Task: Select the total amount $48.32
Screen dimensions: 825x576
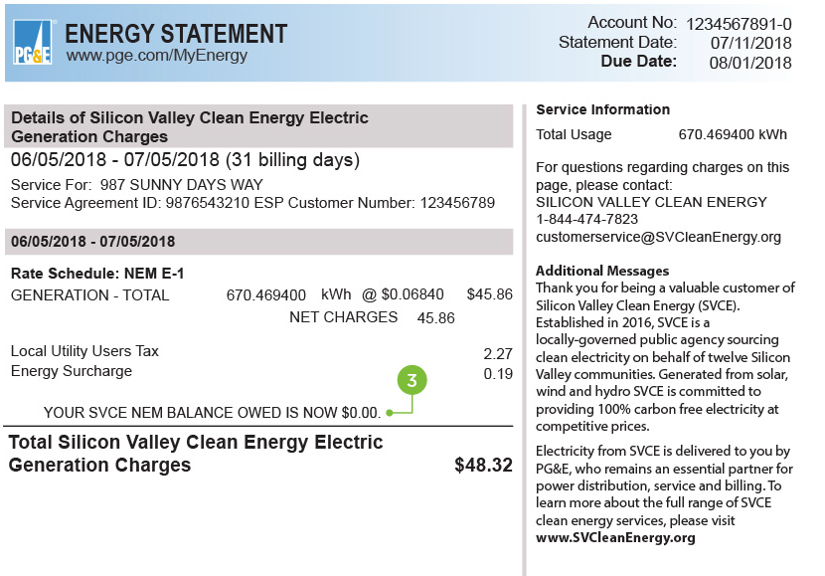Action: (x=483, y=465)
